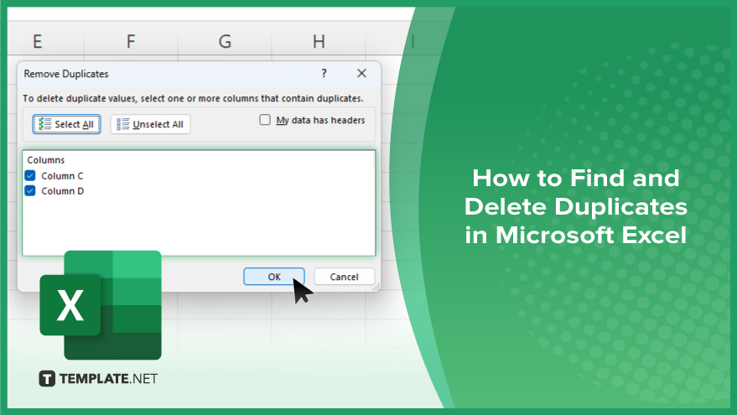The height and width of the screenshot is (415, 737).
Task: Click the 'Columns' list heading
Action: [x=45, y=160]
